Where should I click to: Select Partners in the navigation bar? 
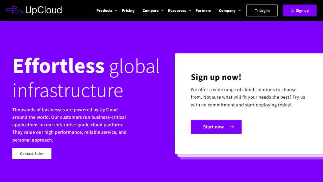[x=203, y=11]
